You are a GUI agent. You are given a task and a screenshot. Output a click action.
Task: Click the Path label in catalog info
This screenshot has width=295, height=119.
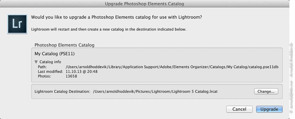coord(42,67)
